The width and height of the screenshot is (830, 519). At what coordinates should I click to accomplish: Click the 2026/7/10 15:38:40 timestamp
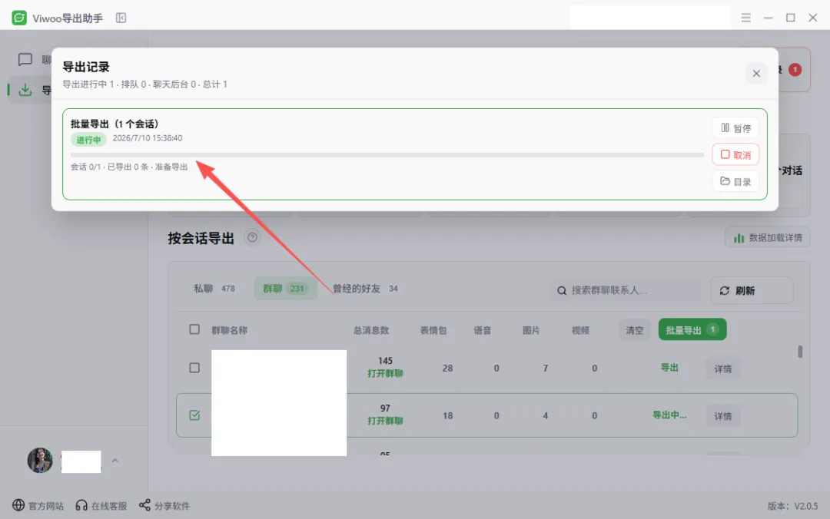(147, 138)
